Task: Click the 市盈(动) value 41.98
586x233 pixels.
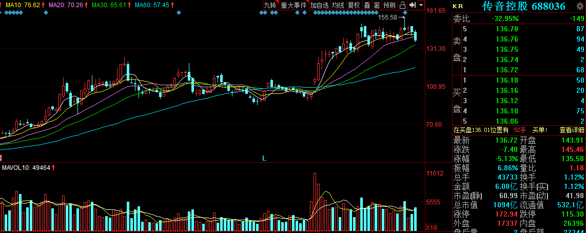Action: [x=575, y=196]
